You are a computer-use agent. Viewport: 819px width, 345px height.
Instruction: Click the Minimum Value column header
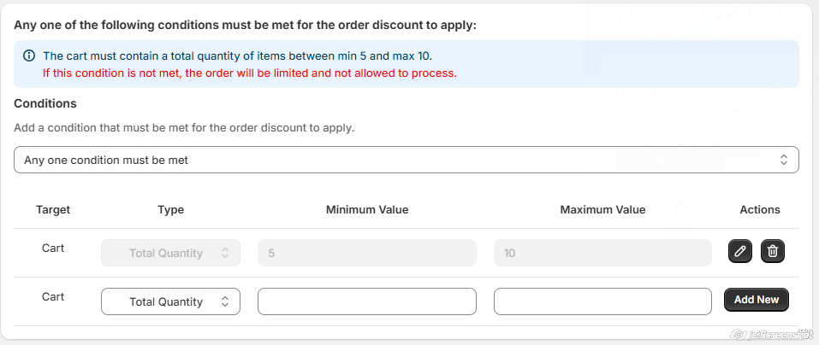tap(367, 209)
